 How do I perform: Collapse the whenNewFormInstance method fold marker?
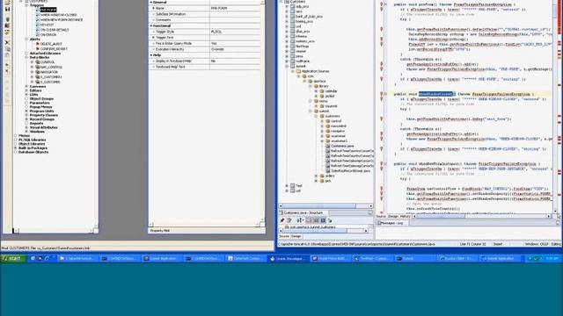(x=385, y=164)
